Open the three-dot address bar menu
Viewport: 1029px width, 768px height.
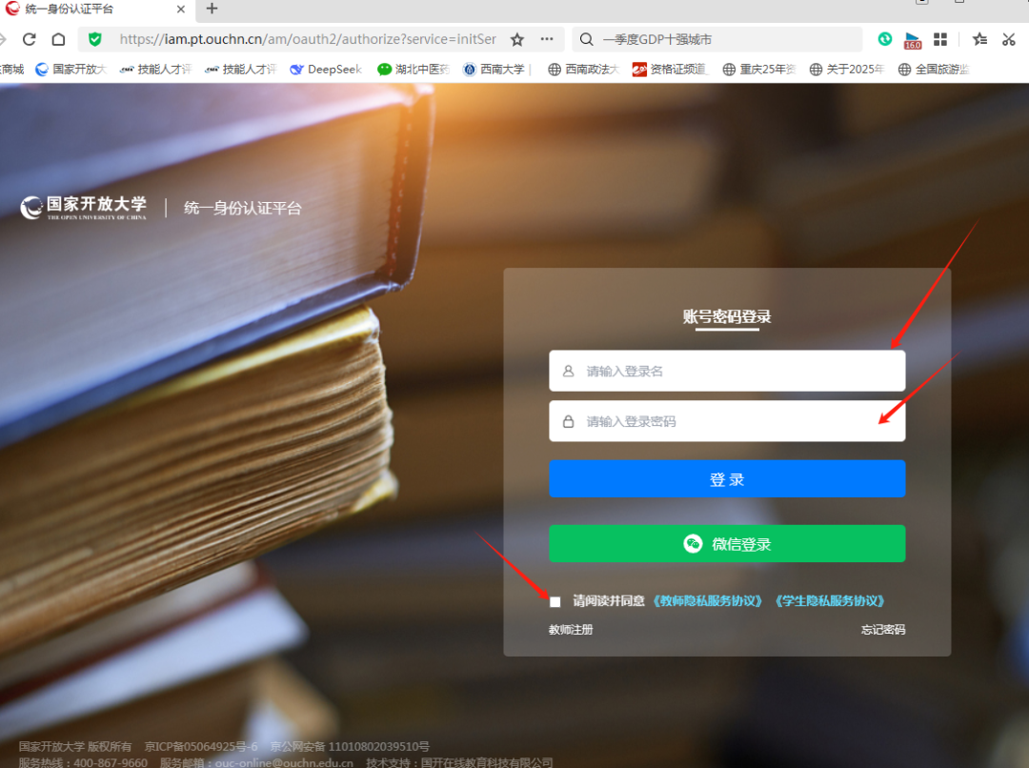click(547, 39)
